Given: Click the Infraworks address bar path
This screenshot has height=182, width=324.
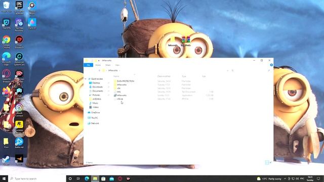Looking at the screenshot, I should [x=113, y=71].
